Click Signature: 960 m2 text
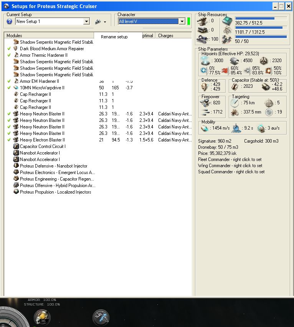Image resolution: width=294 pixels, height=327 pixels. click(215, 141)
